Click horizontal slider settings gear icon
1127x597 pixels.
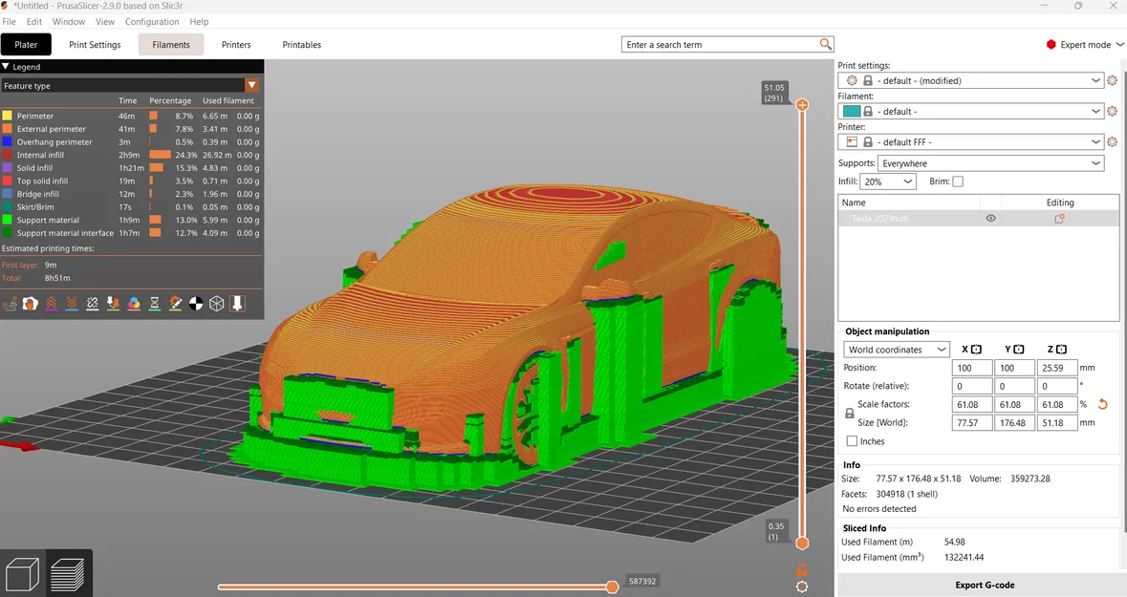point(802,586)
